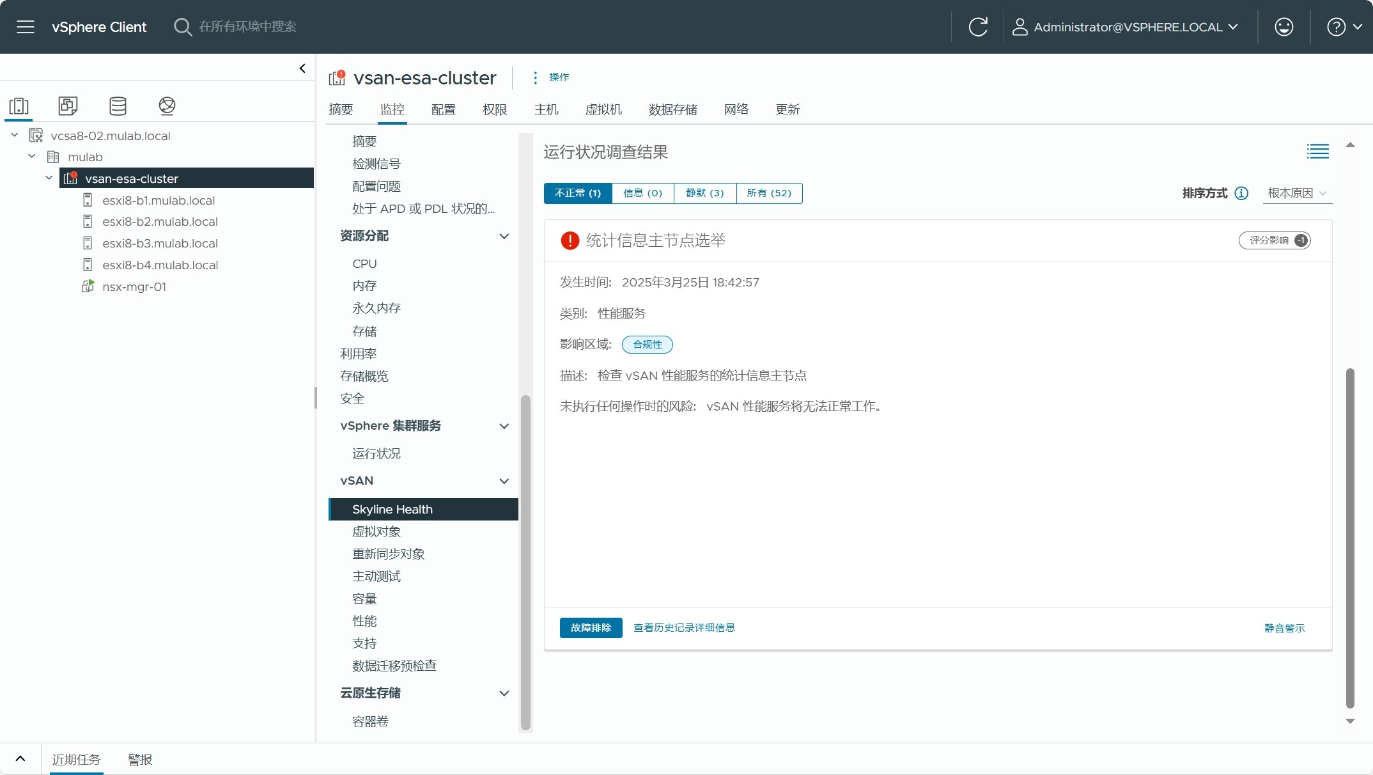
Task: Collapse the left navigation panel arrow
Action: (302, 68)
